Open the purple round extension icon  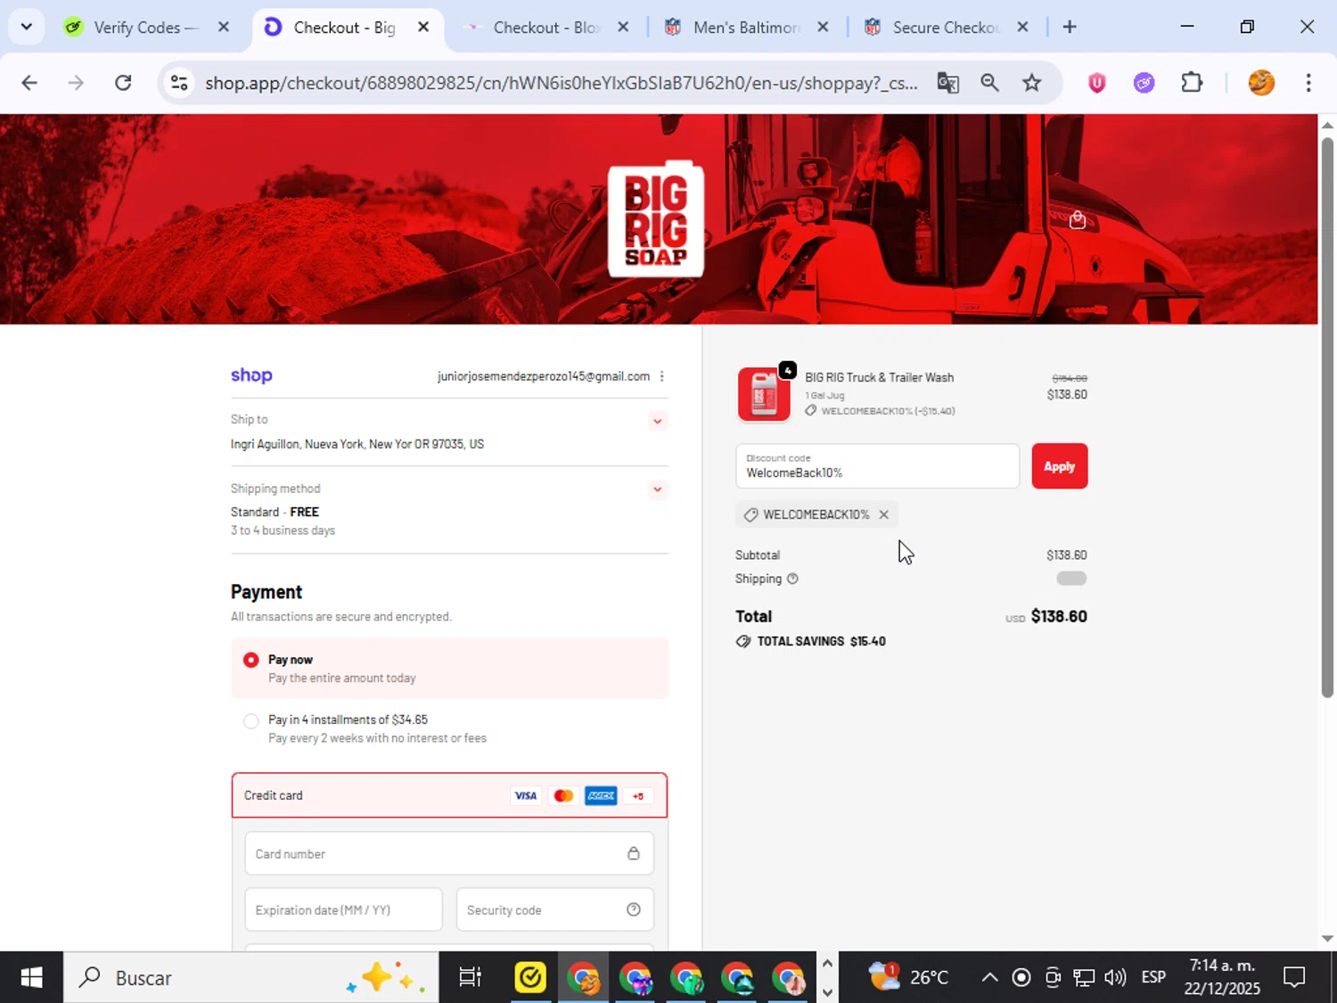pyautogui.click(x=1144, y=83)
